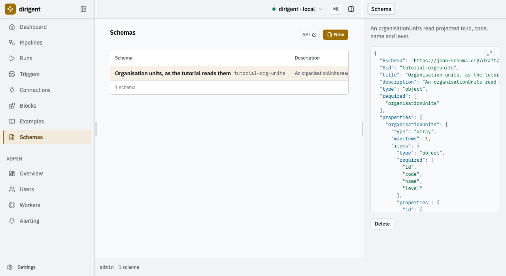
Task: Click '1 schema' in the status bar
Action: pyautogui.click(x=129, y=267)
